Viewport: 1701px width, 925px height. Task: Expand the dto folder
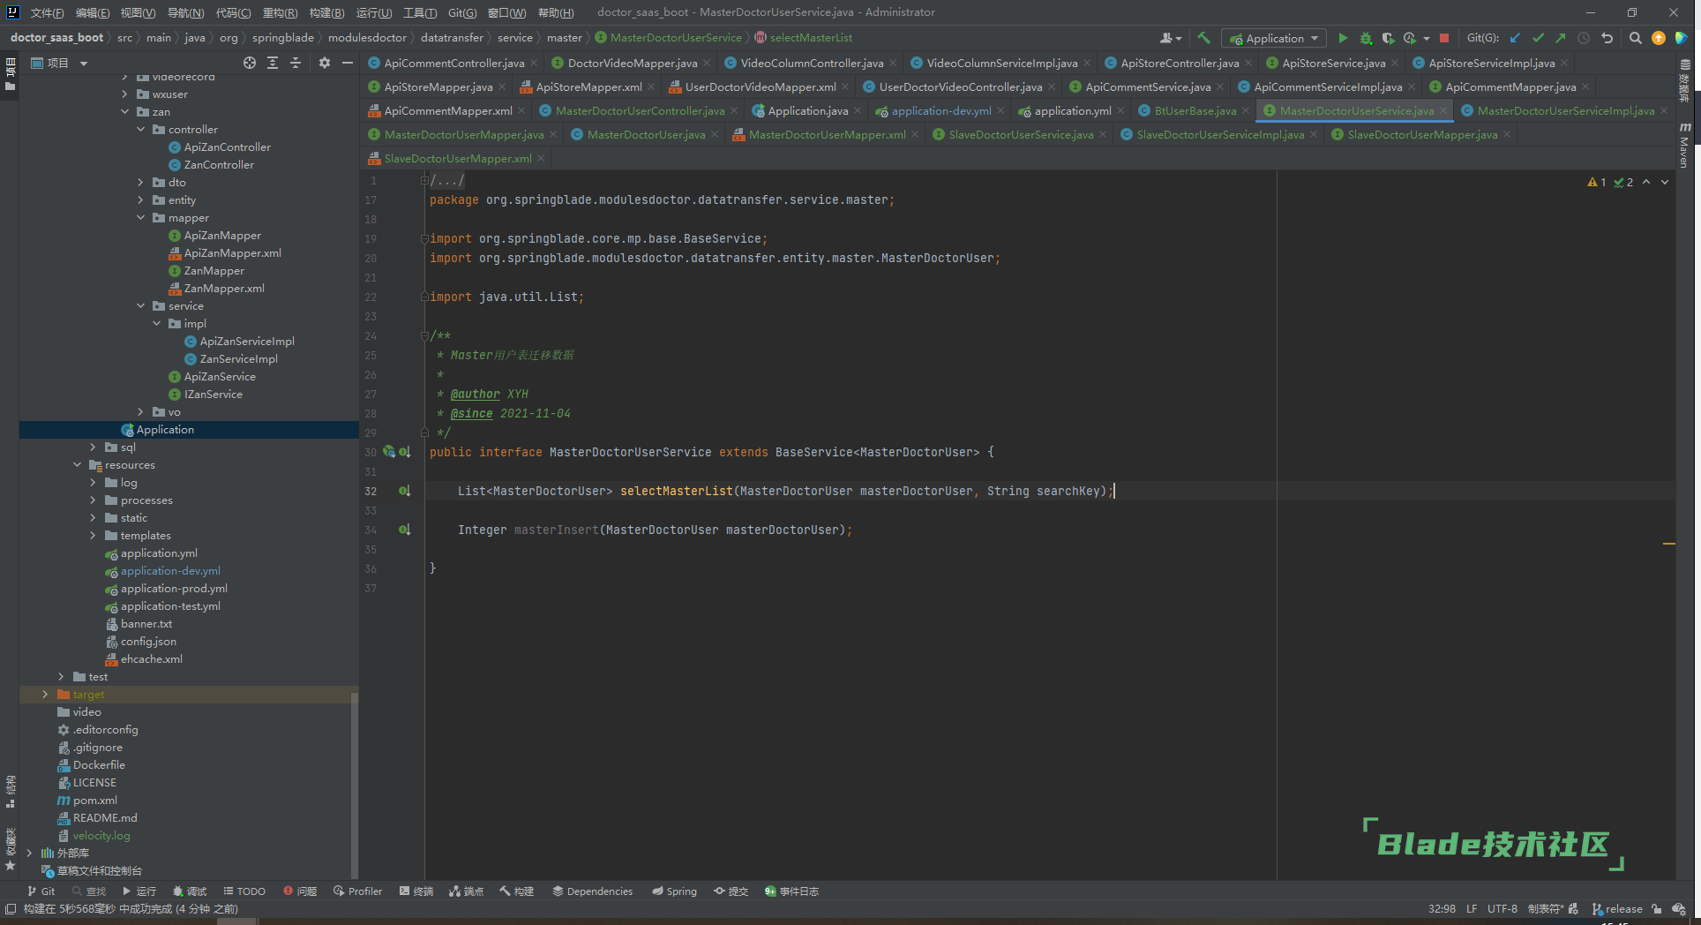pyautogui.click(x=140, y=183)
